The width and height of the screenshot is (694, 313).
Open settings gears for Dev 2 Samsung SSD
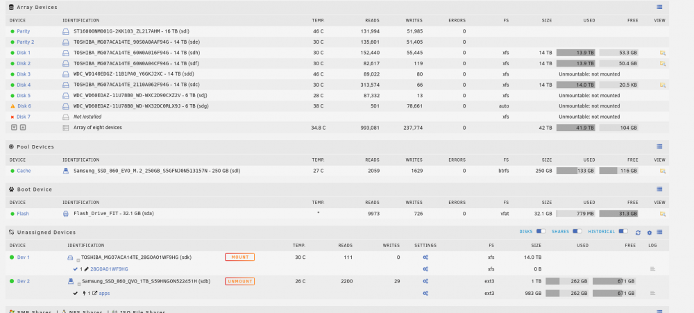(x=425, y=281)
